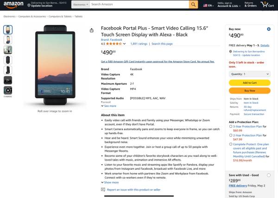The width and height of the screenshot is (278, 198).
Task: Expand See more product specifications
Action: [x=109, y=106]
